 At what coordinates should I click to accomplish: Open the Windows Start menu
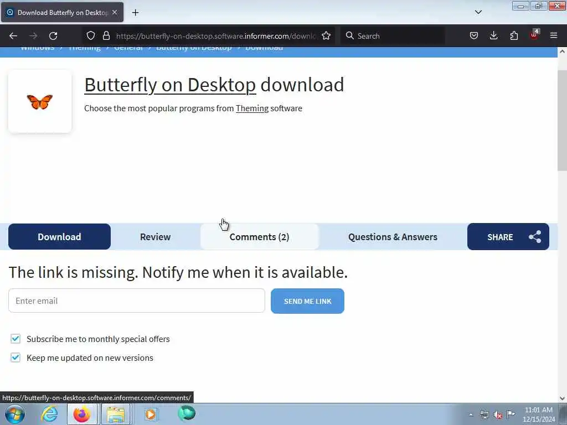tap(15, 414)
